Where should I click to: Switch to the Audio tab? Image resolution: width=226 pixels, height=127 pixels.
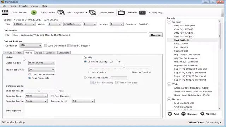(x=39, y=53)
